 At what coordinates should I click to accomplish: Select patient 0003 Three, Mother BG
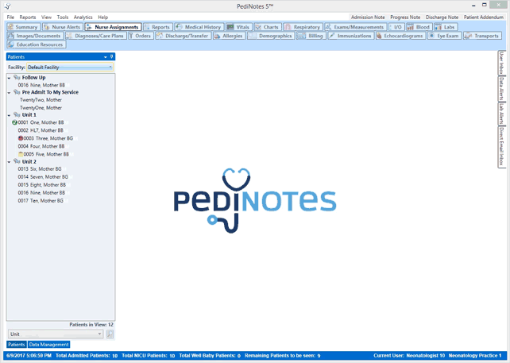(48, 138)
